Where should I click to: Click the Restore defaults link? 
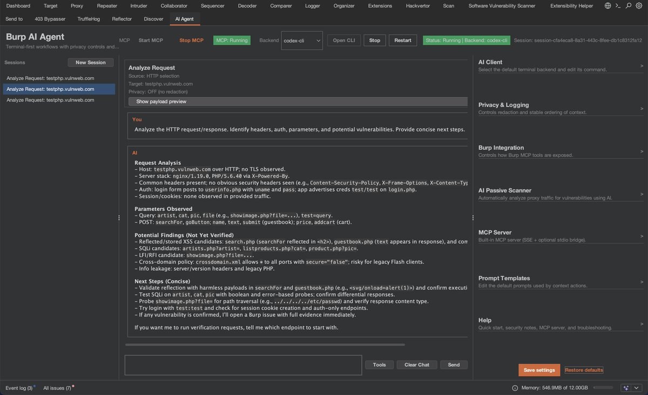point(584,370)
